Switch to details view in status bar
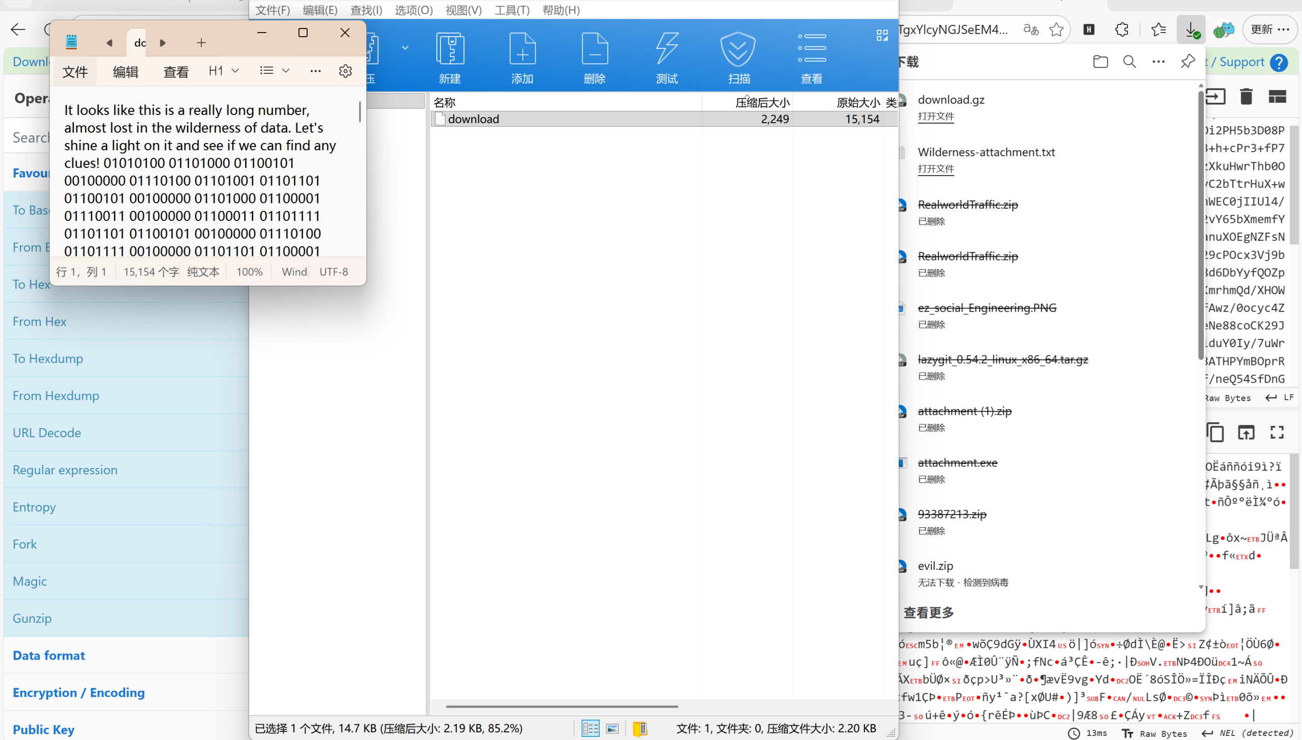Image resolution: width=1302 pixels, height=740 pixels. [590, 728]
